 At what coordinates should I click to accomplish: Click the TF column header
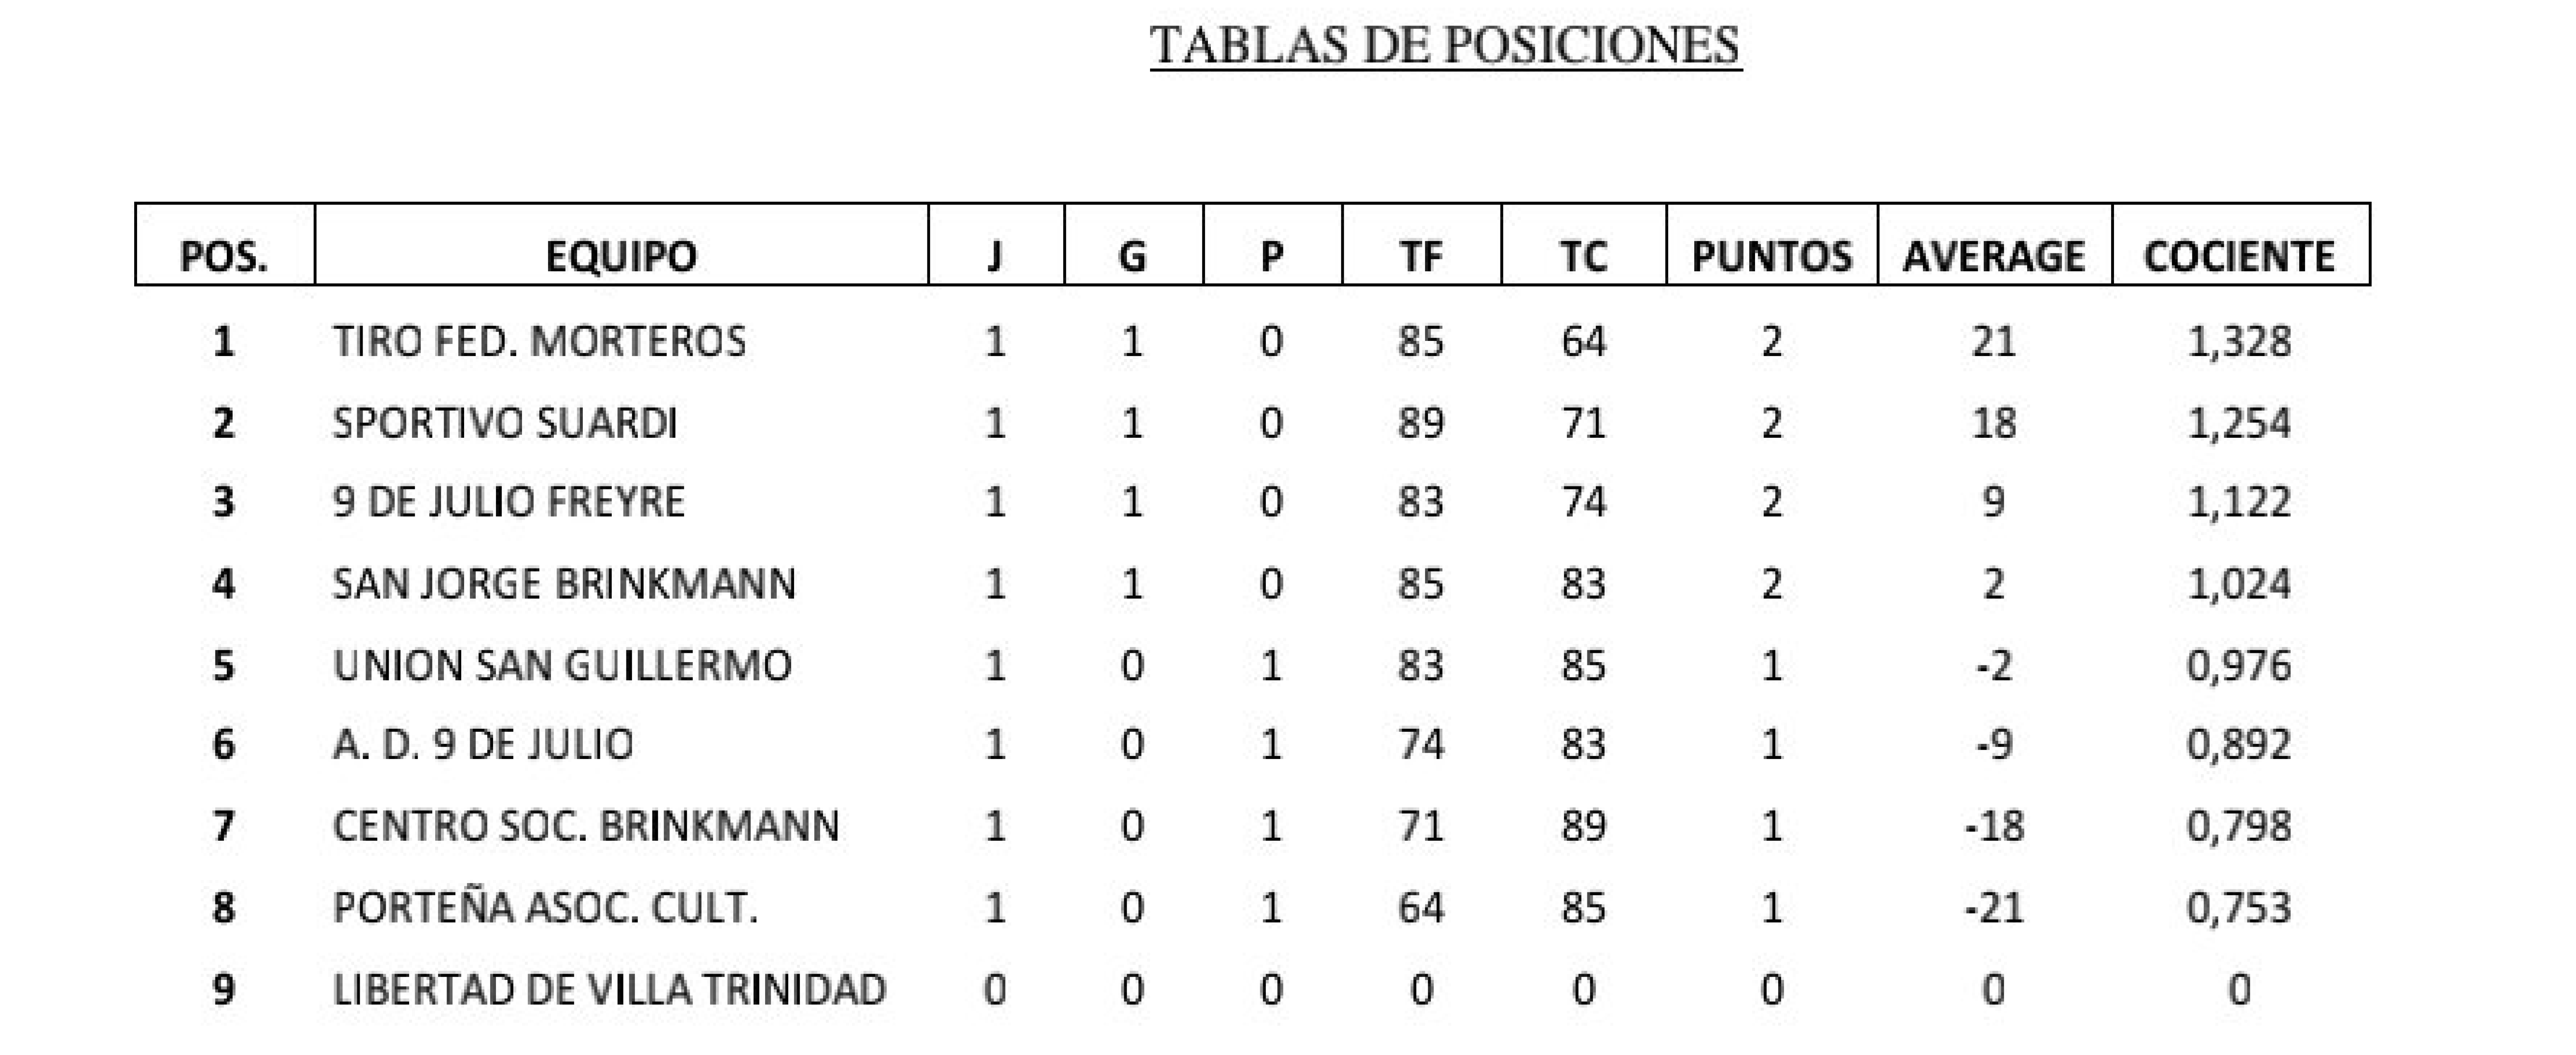[1421, 257]
